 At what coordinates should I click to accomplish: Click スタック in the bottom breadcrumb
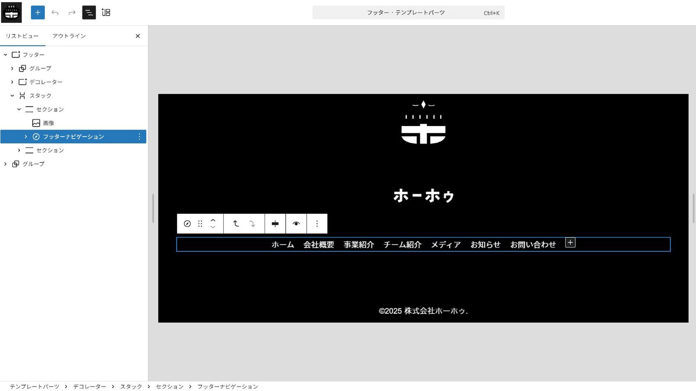point(131,387)
